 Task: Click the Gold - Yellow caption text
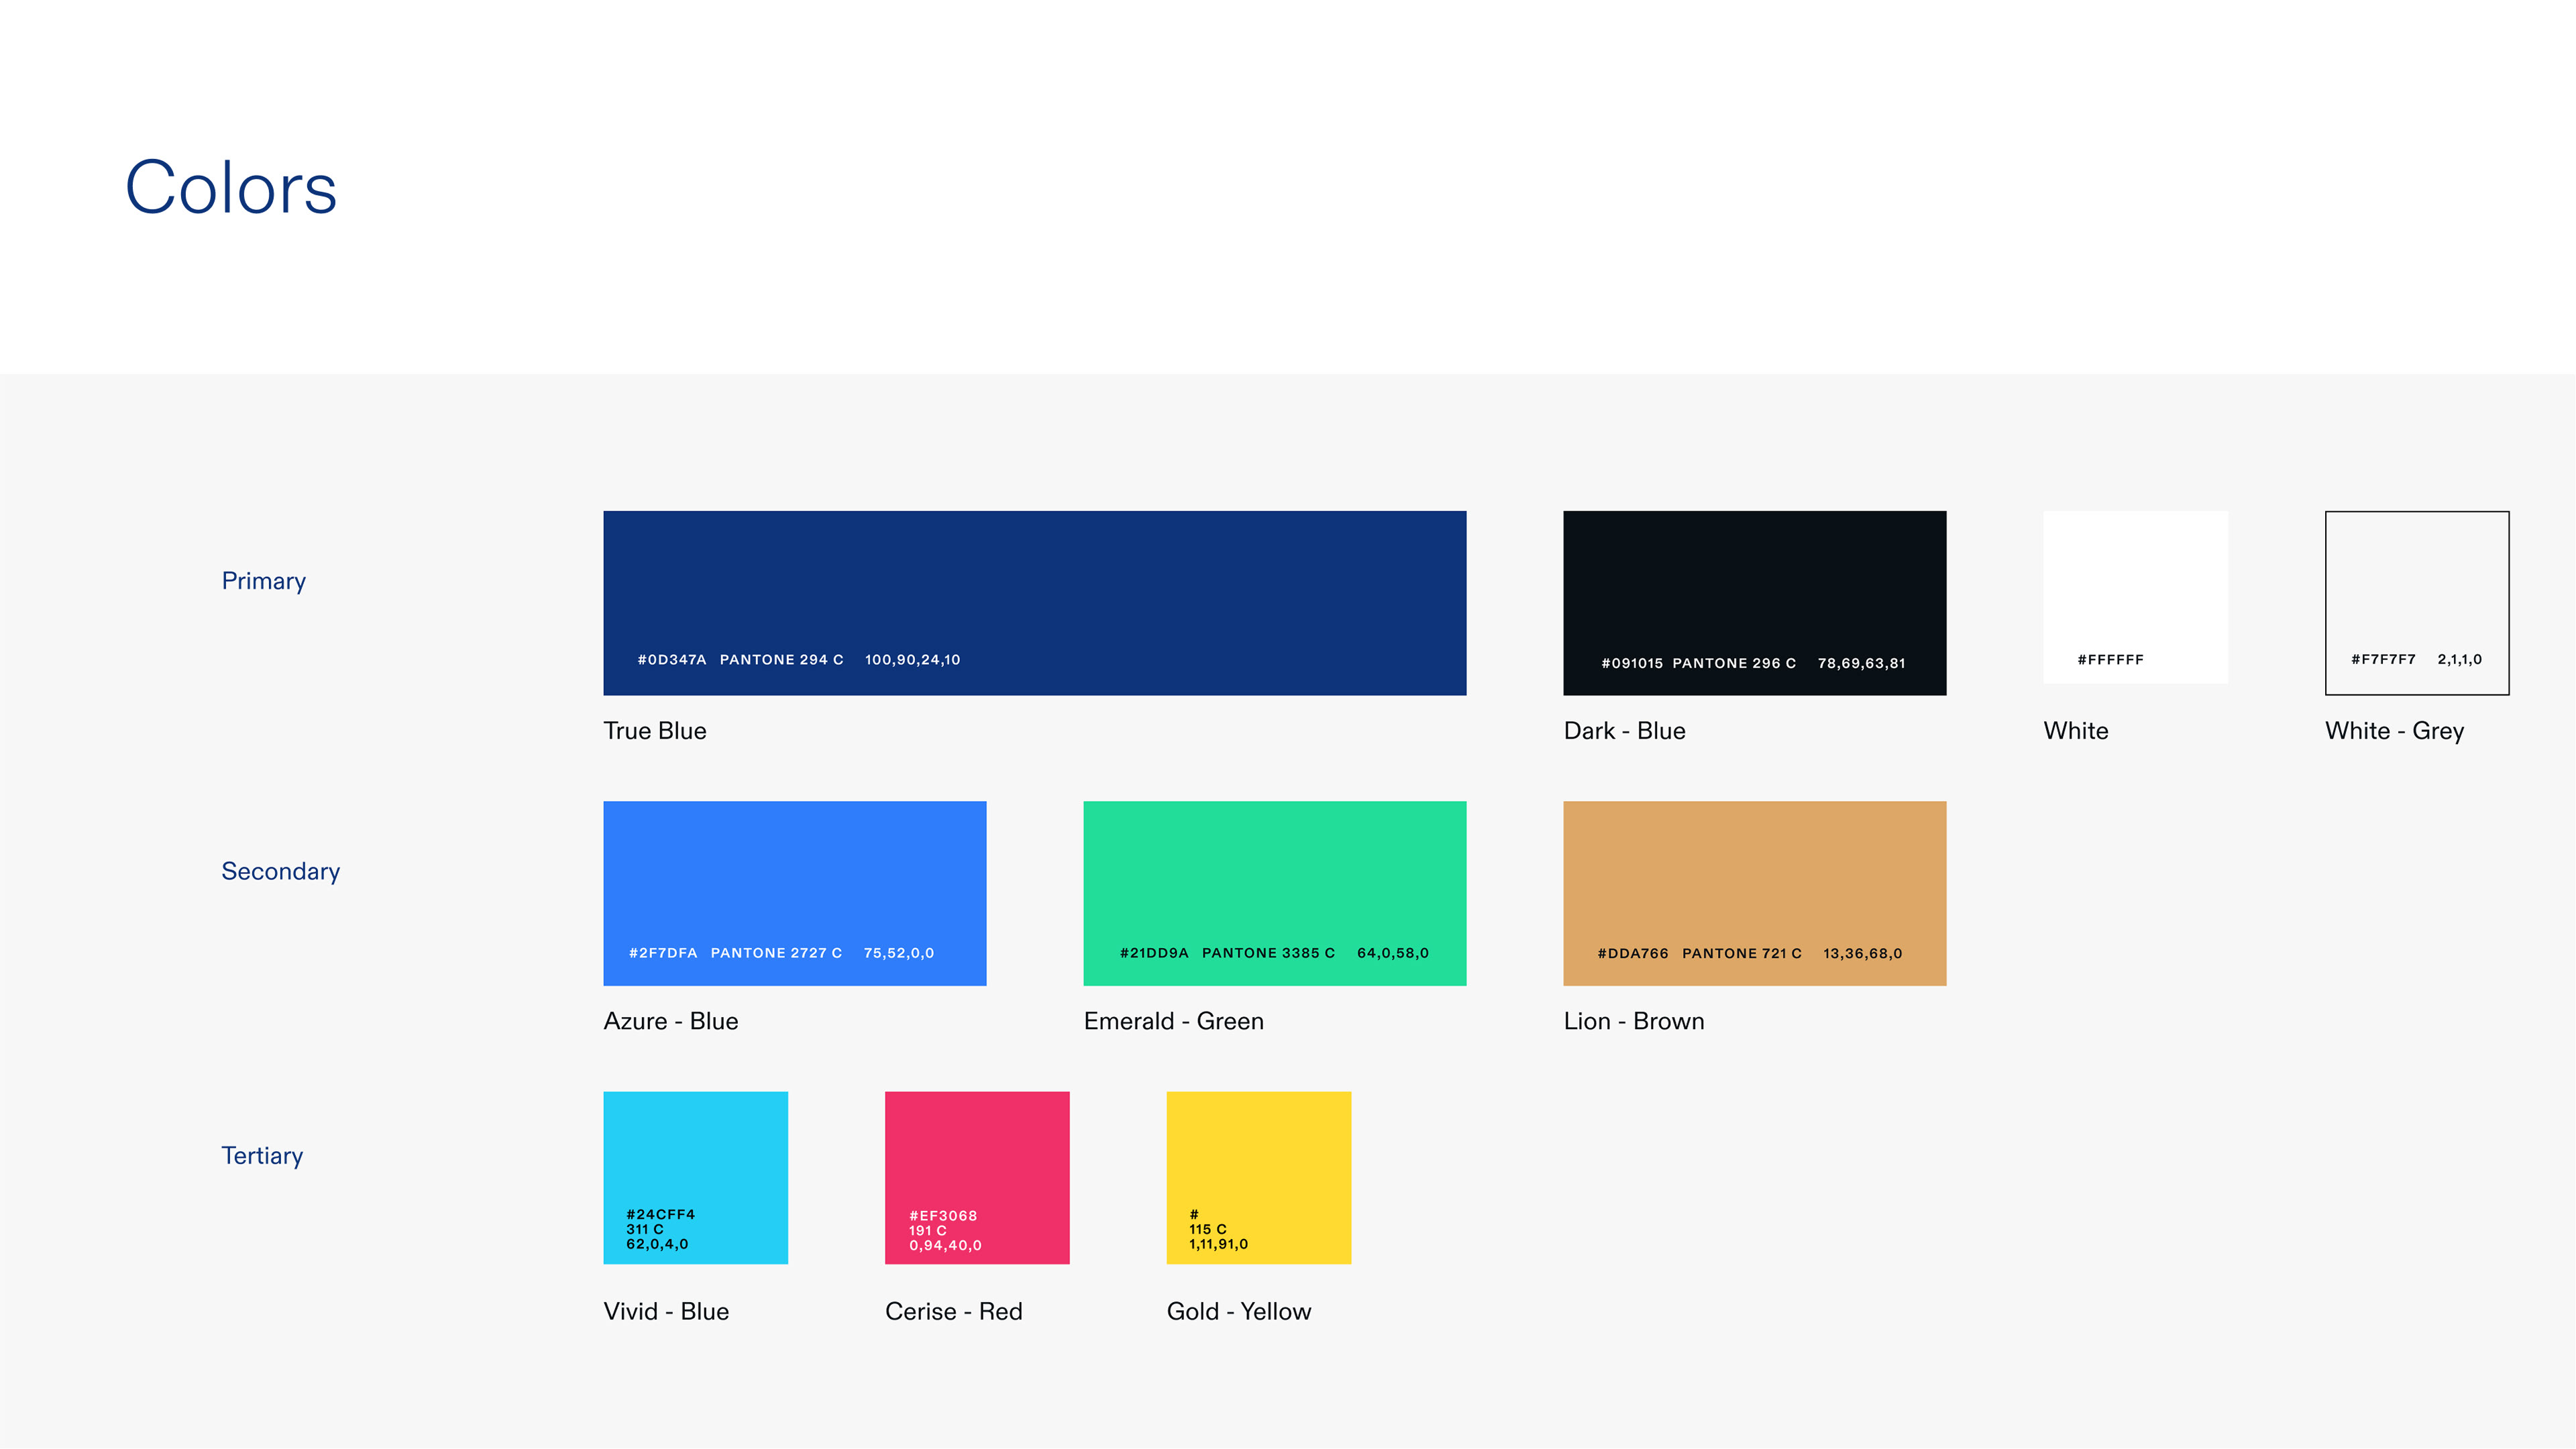tap(1238, 1311)
